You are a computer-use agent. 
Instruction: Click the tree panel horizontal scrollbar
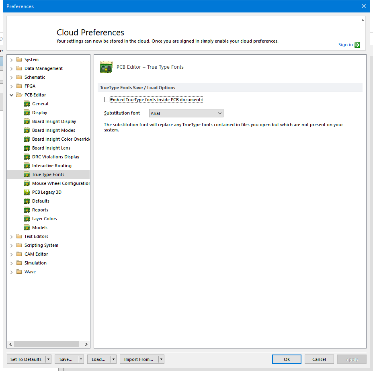pyautogui.click(x=47, y=344)
